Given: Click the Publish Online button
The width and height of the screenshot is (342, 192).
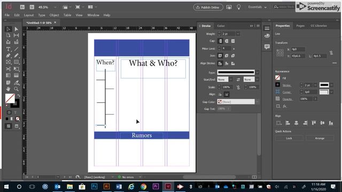Looking at the screenshot, I should (x=208, y=7).
